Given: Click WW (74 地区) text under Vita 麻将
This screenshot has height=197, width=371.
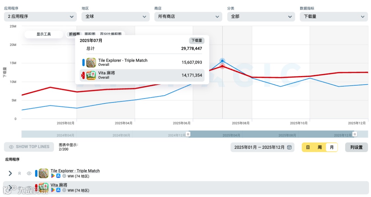Looking at the screenshot, I should (x=78, y=190).
